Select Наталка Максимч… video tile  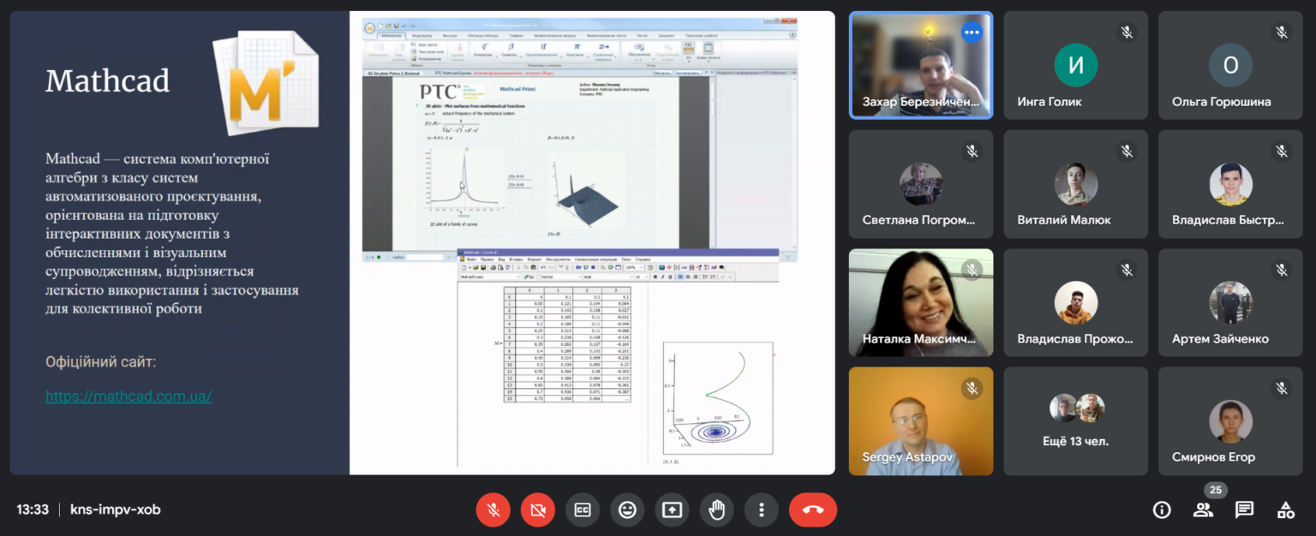pyautogui.click(x=921, y=302)
